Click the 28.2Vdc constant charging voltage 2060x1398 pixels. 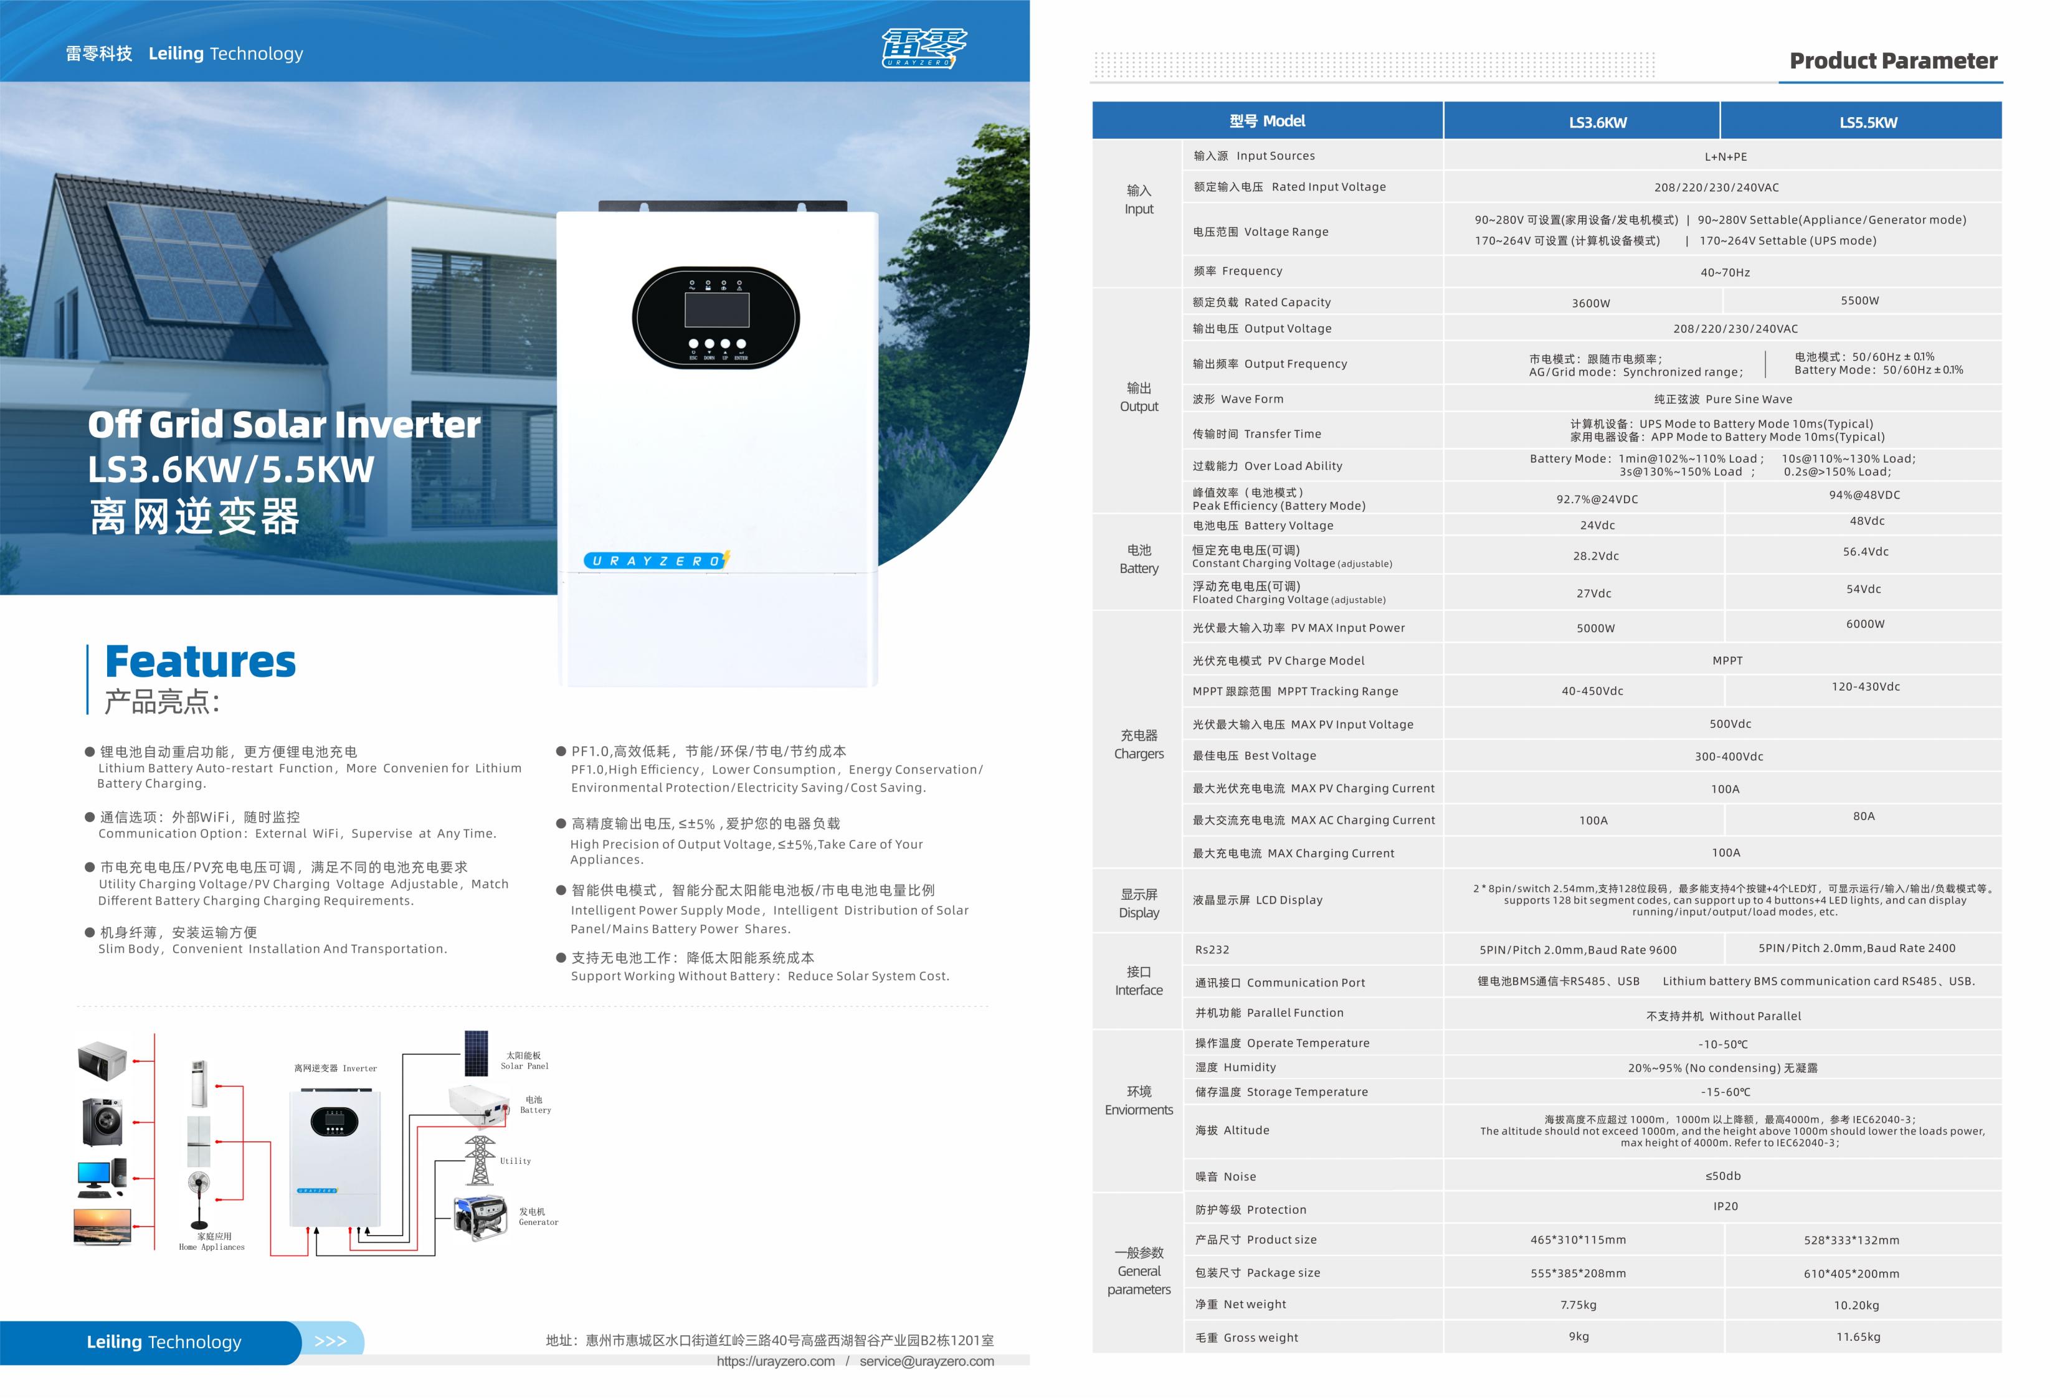point(1595,555)
